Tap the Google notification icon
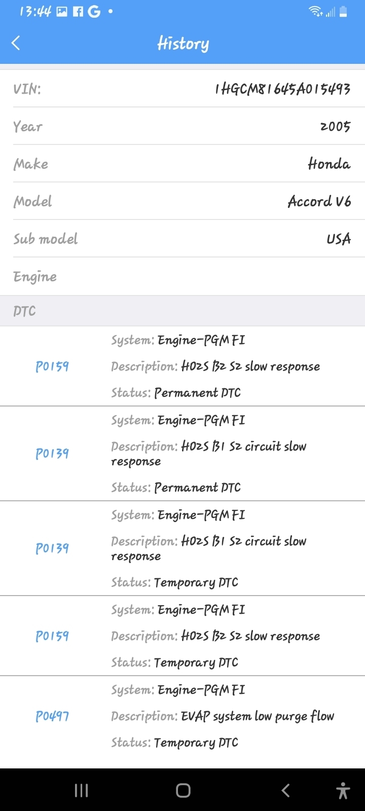Viewport: 365px width, 811px height. [x=94, y=12]
